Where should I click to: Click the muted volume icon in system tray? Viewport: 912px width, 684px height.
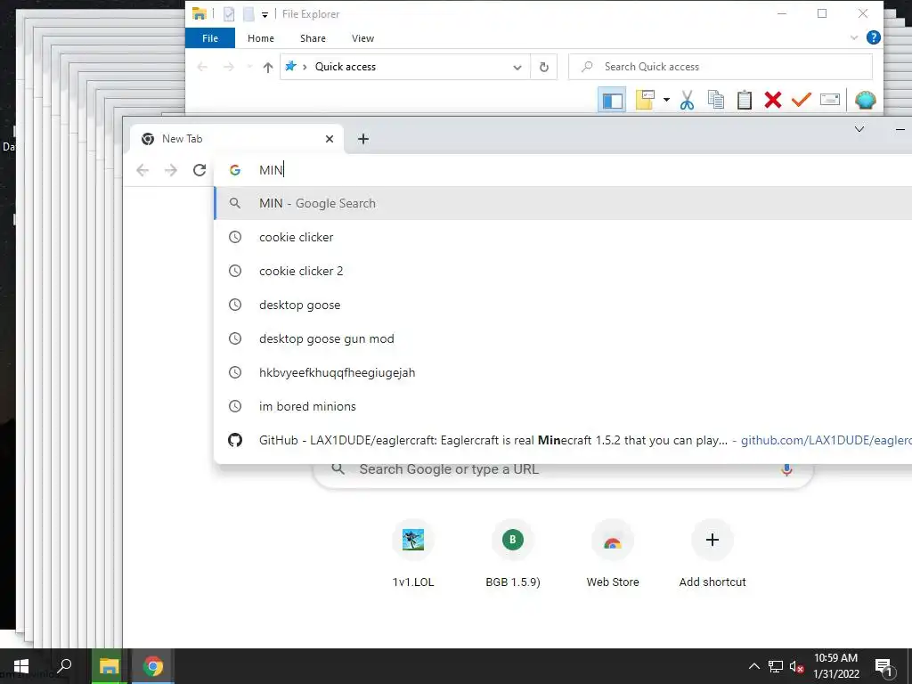796,666
